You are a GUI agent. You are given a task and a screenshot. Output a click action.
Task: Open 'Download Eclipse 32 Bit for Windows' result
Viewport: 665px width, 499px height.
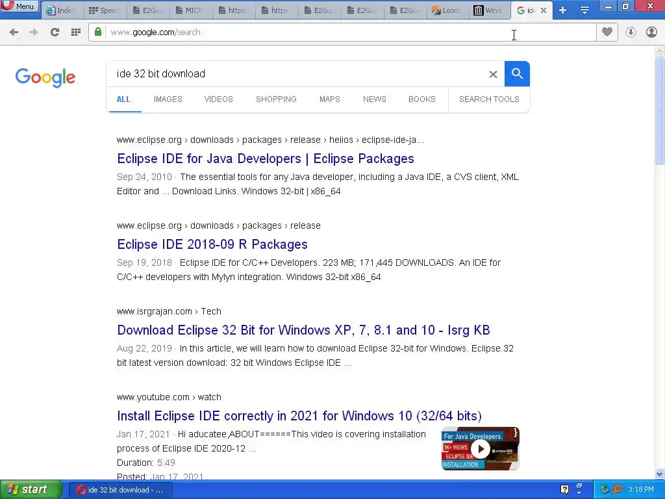tap(304, 330)
